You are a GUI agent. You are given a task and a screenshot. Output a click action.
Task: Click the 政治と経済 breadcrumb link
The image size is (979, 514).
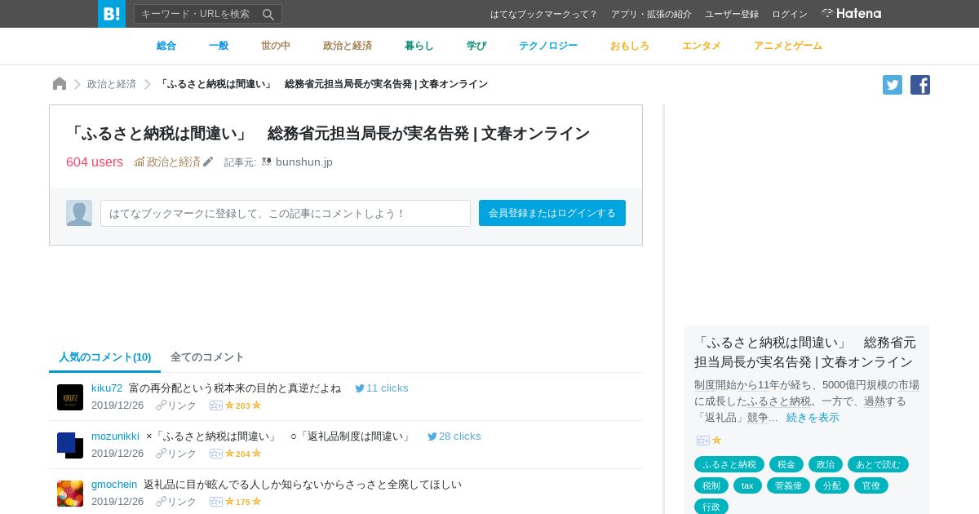tap(112, 84)
